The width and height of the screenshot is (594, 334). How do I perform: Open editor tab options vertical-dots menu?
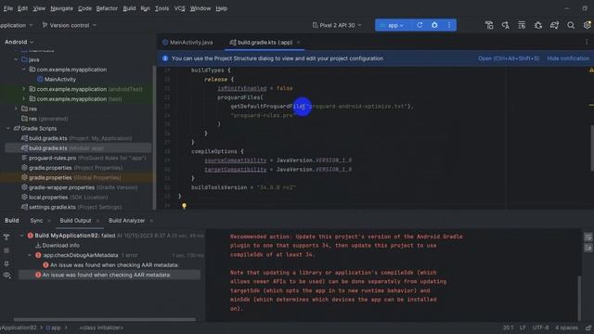coord(587,42)
